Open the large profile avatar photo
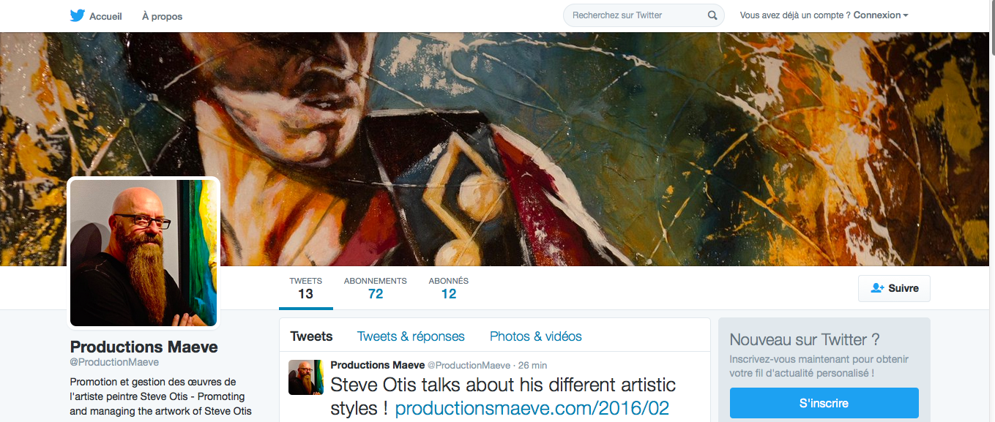The image size is (995, 422). point(144,252)
